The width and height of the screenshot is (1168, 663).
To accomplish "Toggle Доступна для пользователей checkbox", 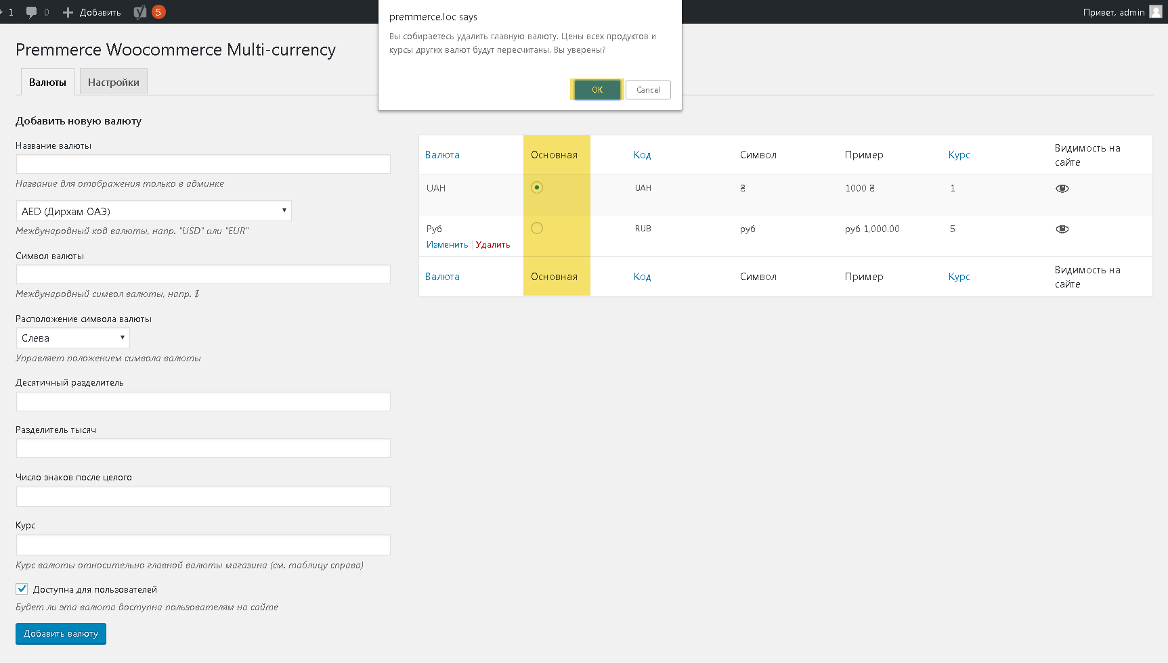I will pyautogui.click(x=22, y=589).
